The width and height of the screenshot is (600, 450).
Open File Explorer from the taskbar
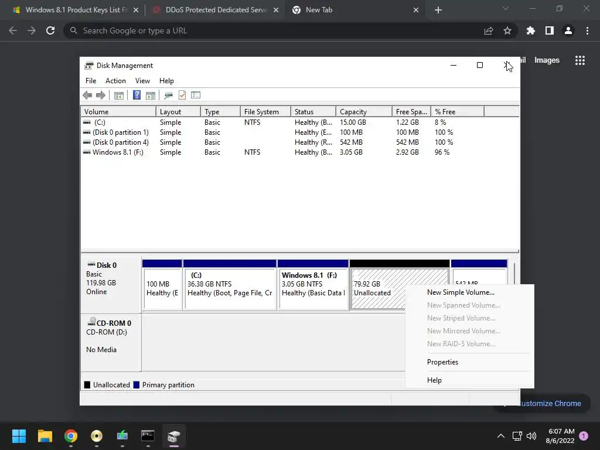pos(45,436)
